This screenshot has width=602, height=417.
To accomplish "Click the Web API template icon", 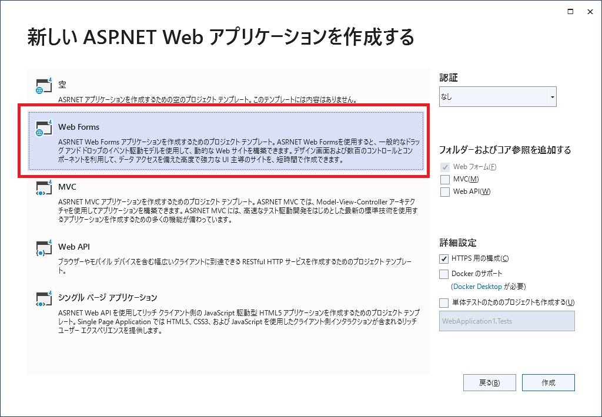I will [44, 248].
